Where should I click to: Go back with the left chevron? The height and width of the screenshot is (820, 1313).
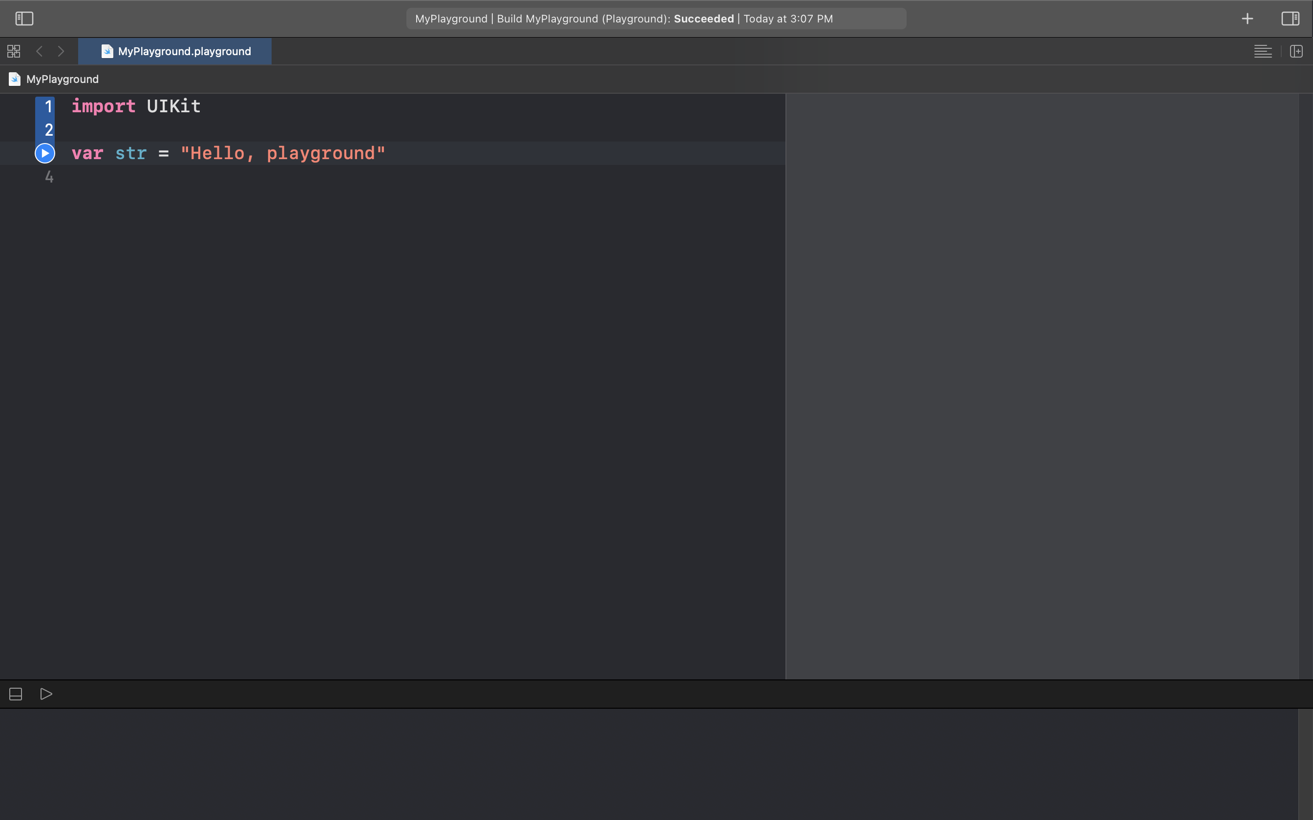(x=39, y=52)
